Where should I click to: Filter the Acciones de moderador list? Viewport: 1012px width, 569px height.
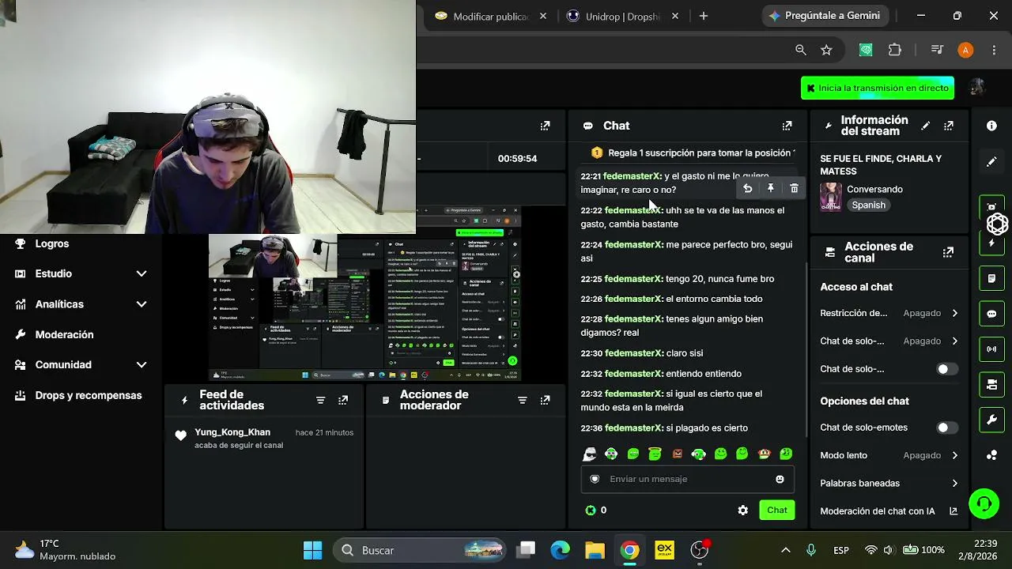(x=522, y=401)
